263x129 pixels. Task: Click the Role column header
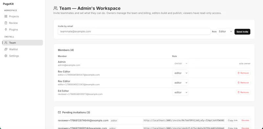(x=175, y=56)
